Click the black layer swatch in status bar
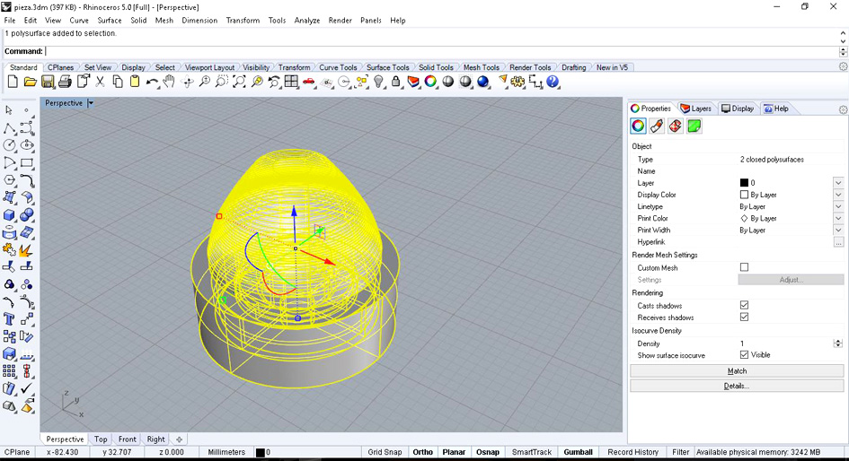The image size is (849, 461). (x=260, y=452)
